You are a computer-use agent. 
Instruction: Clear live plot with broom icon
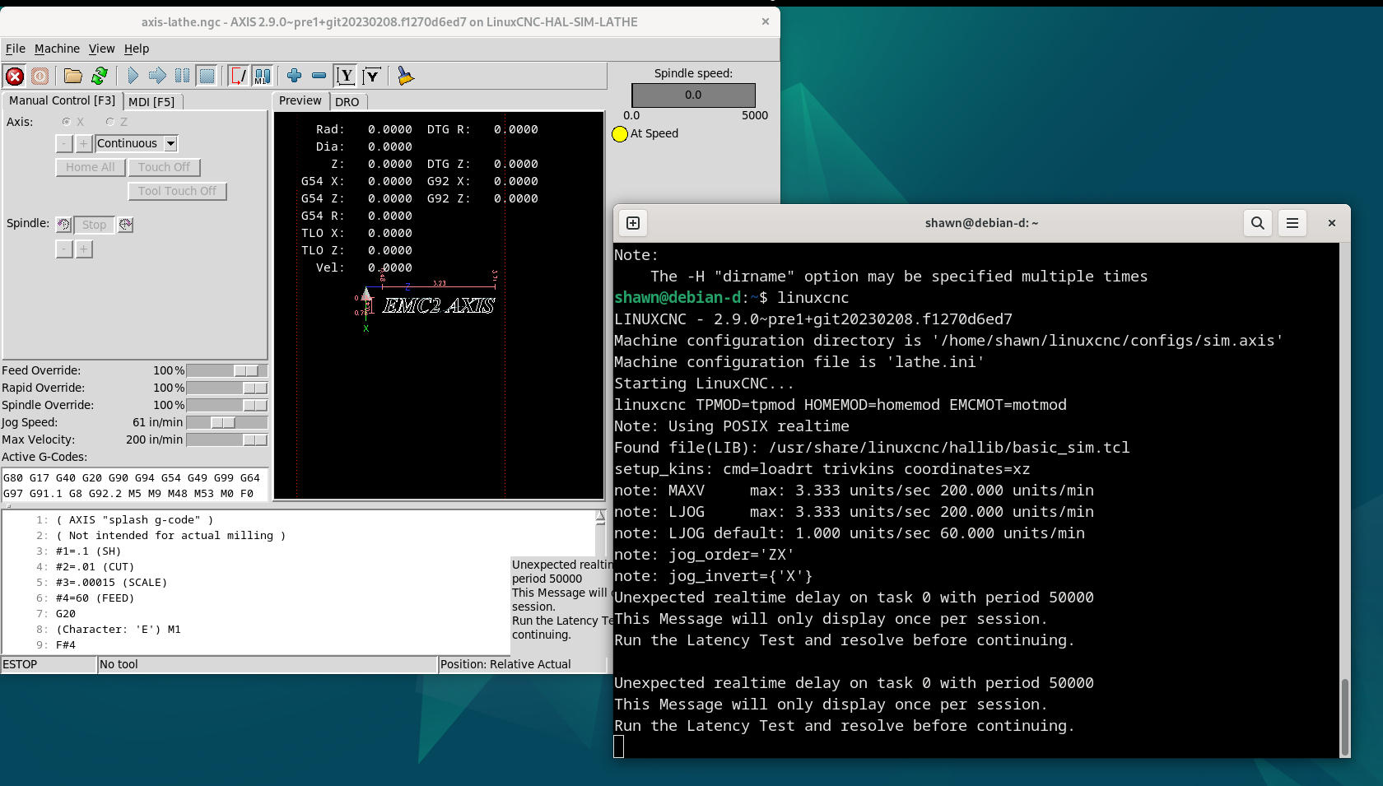pos(405,77)
